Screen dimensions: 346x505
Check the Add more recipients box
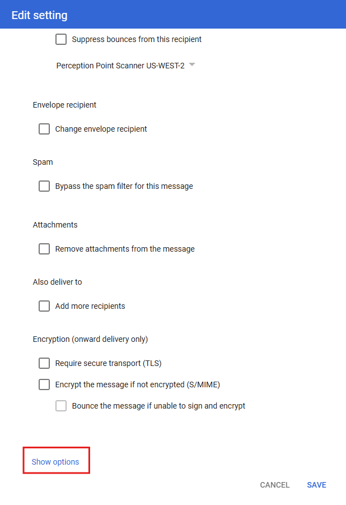(44, 306)
